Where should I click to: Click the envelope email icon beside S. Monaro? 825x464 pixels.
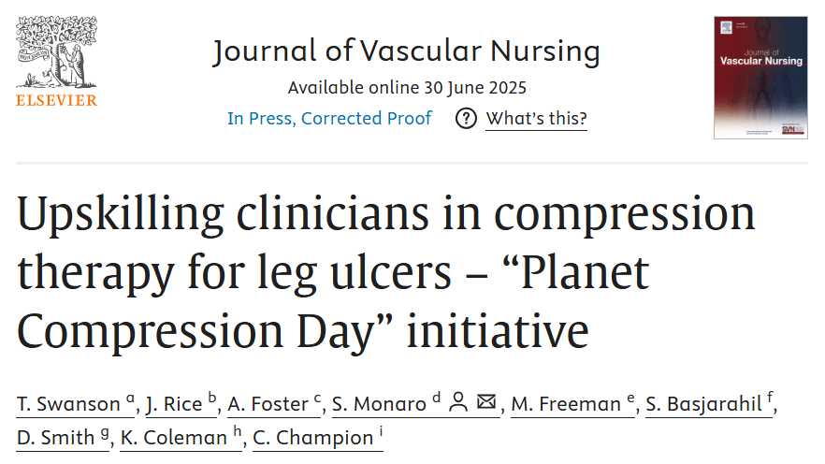pos(486,402)
